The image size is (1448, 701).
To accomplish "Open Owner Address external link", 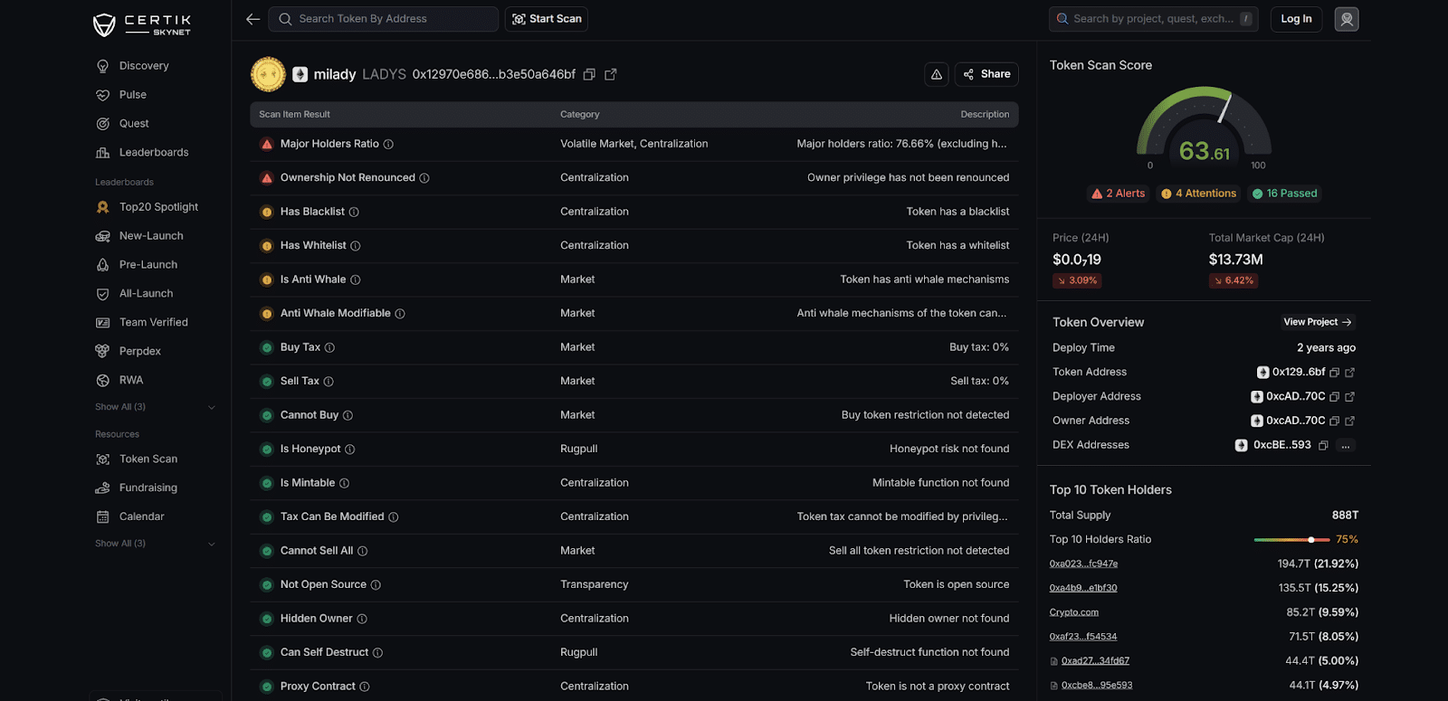I will click(x=1350, y=421).
